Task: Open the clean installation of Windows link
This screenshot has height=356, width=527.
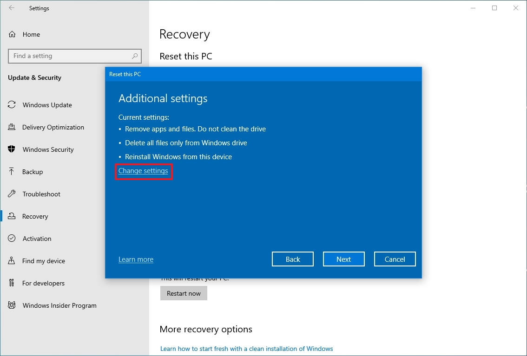Action: point(247,349)
